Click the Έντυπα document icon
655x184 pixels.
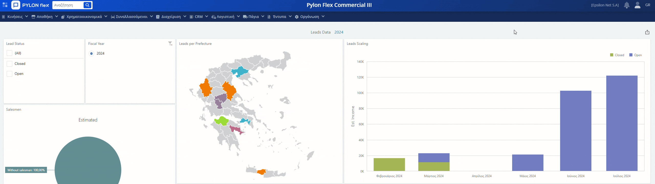pyautogui.click(x=269, y=17)
